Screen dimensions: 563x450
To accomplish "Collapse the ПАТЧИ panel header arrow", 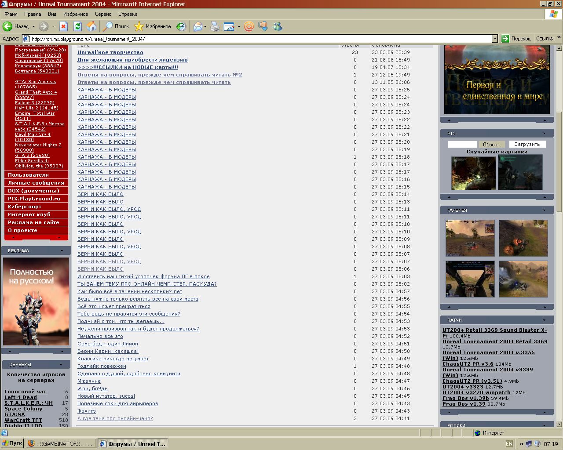I will coord(544,320).
